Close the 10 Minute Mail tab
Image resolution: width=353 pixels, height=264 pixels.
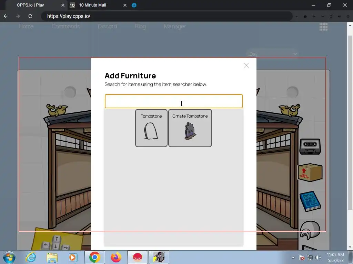click(x=125, y=5)
